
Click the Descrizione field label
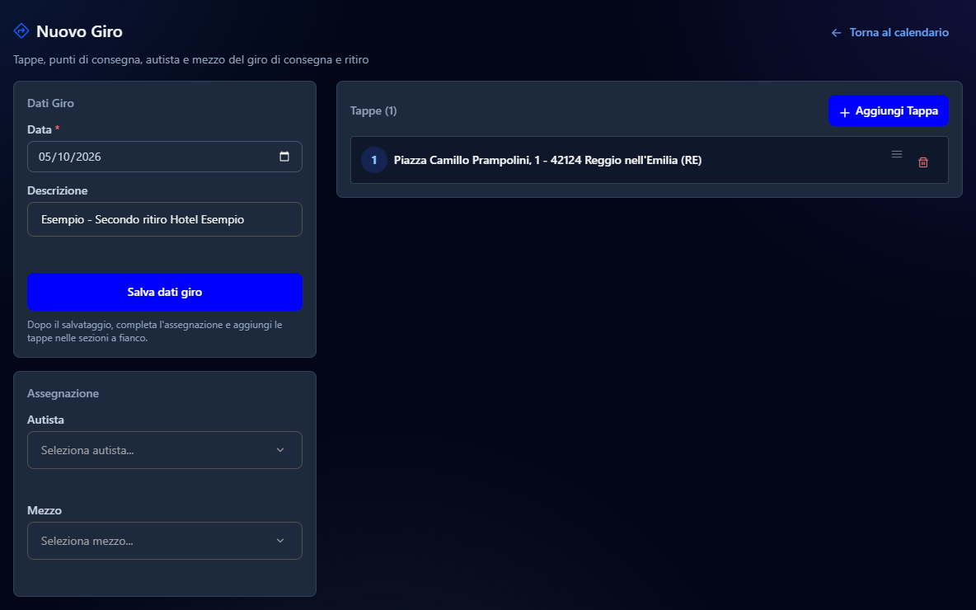tap(57, 190)
